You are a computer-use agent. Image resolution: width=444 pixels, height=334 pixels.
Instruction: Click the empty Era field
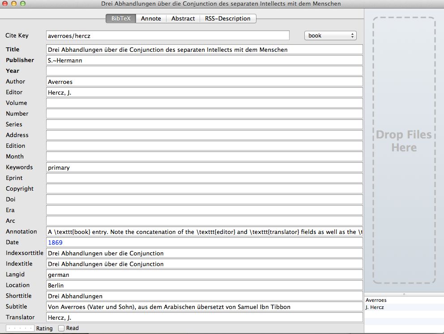pyautogui.click(x=205, y=210)
